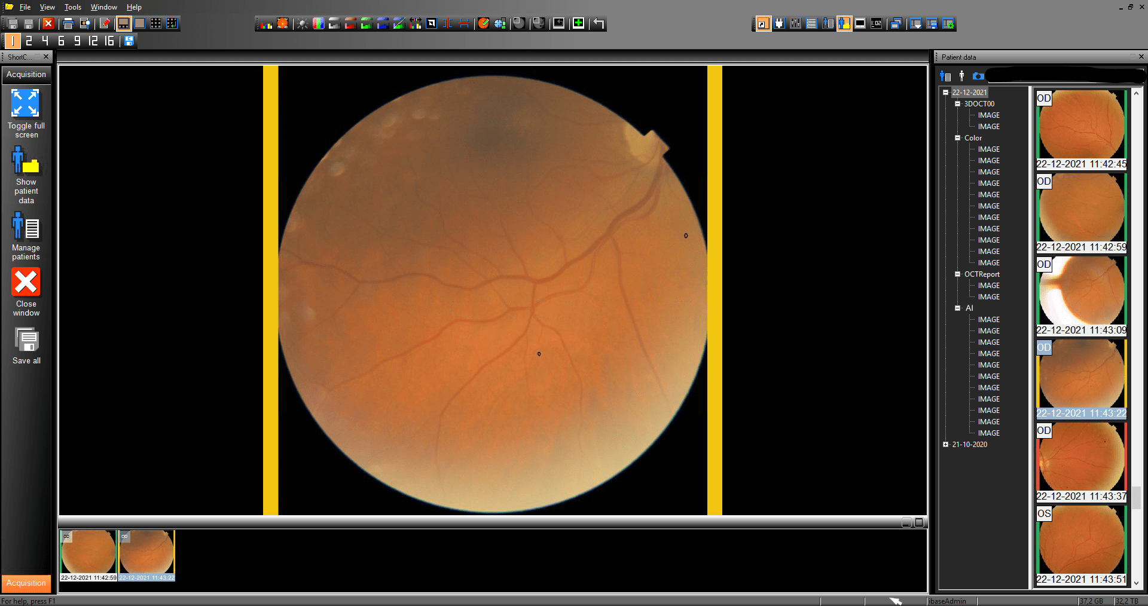Click the red X Close window icon
The image size is (1148, 606).
(x=26, y=282)
